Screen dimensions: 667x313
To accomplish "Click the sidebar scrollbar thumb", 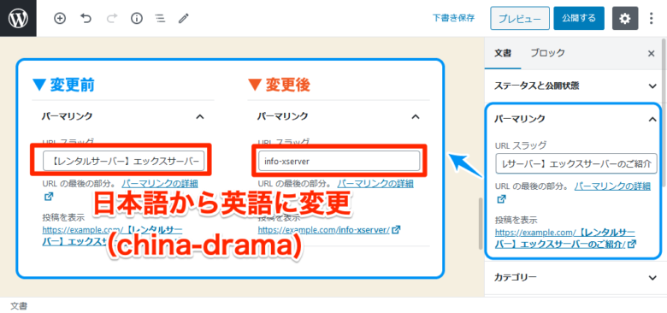I will [664, 113].
